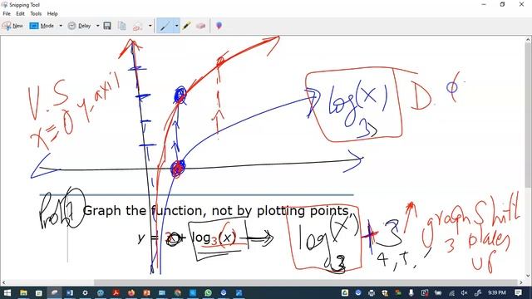Open the Edit menu
The width and height of the screenshot is (532, 299).
coord(20,13)
